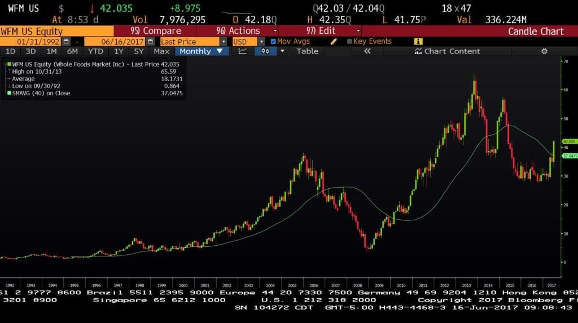Open 97) Edit menu

click(321, 31)
